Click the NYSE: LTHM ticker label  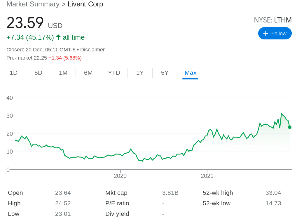tap(272, 20)
